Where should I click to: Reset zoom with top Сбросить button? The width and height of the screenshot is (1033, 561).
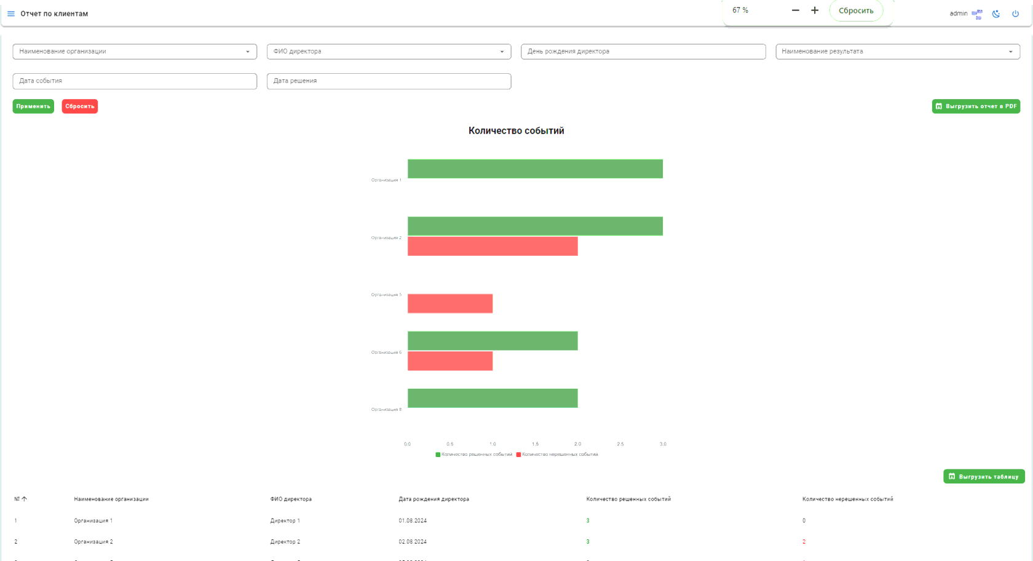[x=856, y=10]
